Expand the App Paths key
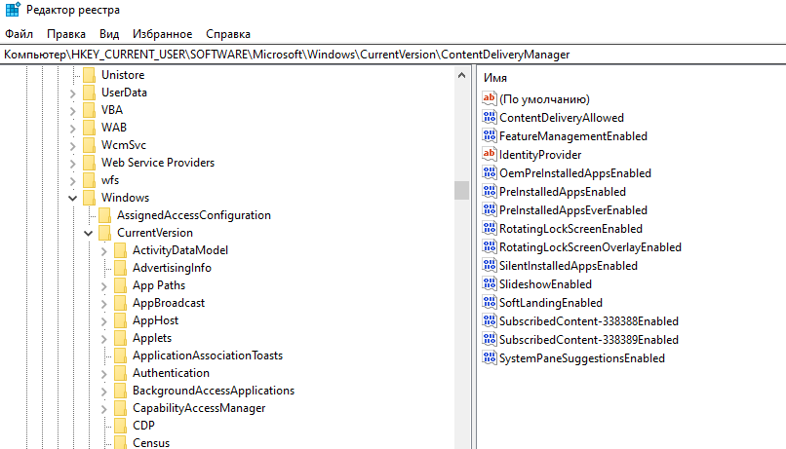Viewport: 786px width, 449px height. tap(104, 285)
